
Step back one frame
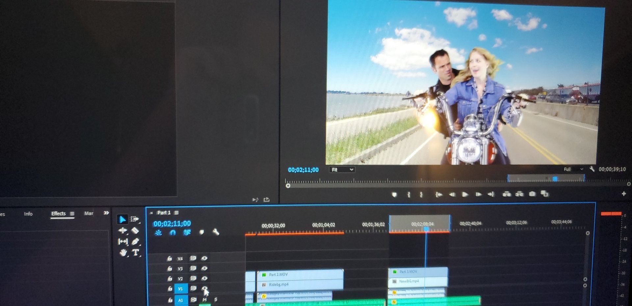click(452, 194)
